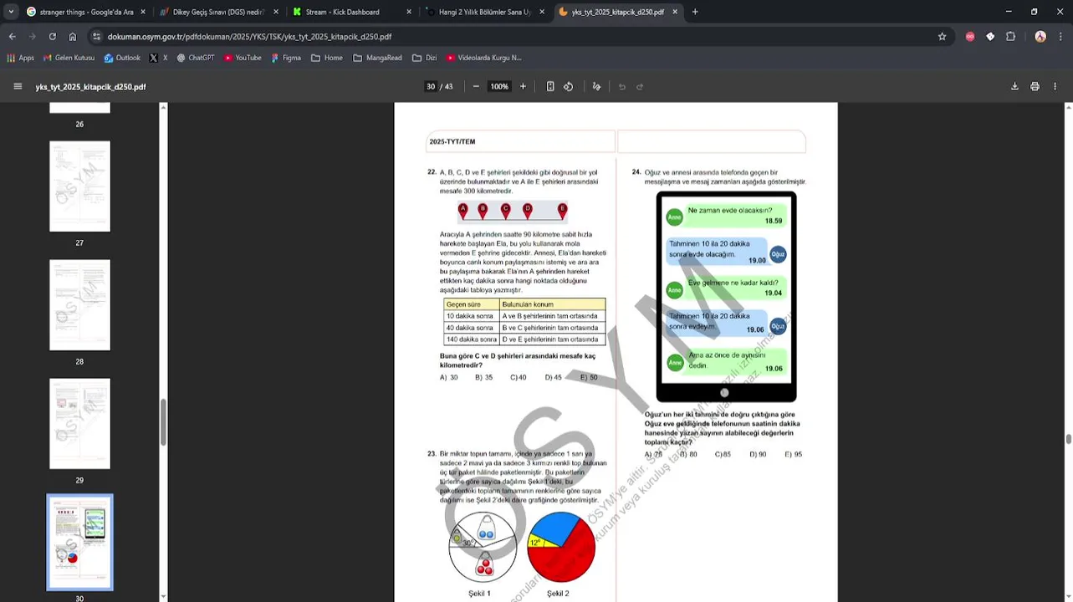The image size is (1073, 602).
Task: Close the Stream - Kick Dashboard tab
Action: pos(409,12)
